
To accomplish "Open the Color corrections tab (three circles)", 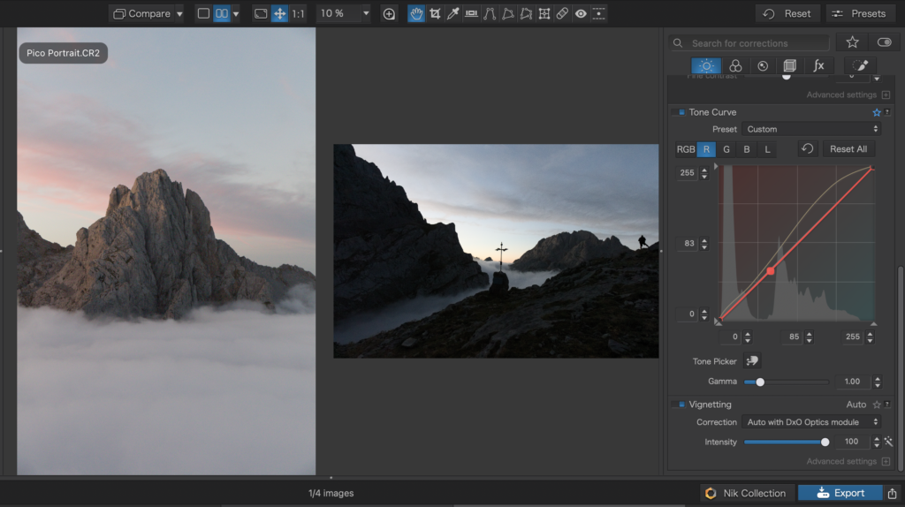I will click(735, 65).
